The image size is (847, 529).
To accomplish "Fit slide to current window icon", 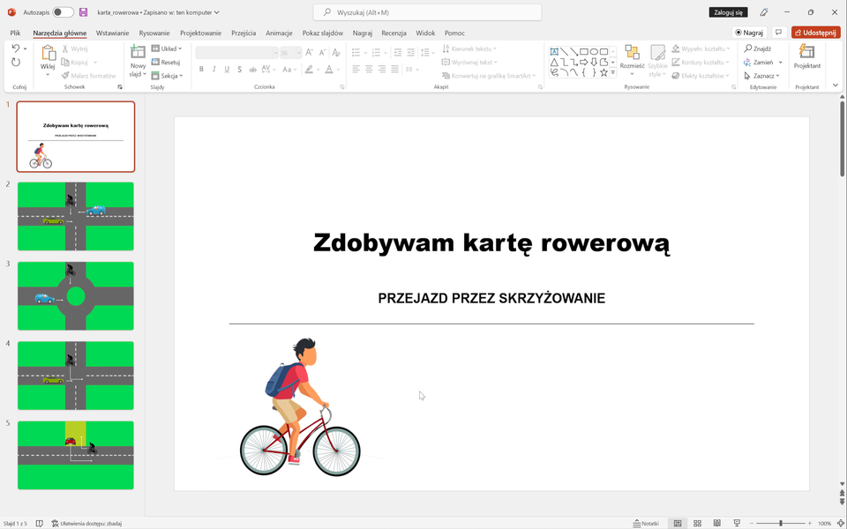I will pos(839,523).
